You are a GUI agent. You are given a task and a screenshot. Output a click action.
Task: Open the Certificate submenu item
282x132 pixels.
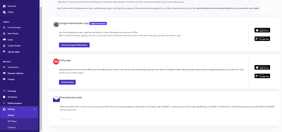pos(12,127)
